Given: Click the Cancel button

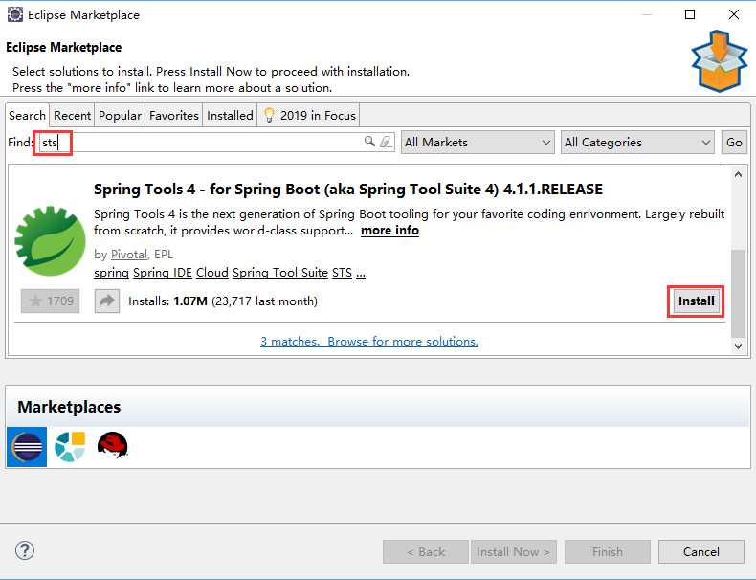Looking at the screenshot, I should (x=701, y=551).
